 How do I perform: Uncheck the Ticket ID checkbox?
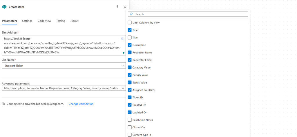pos(130,98)
